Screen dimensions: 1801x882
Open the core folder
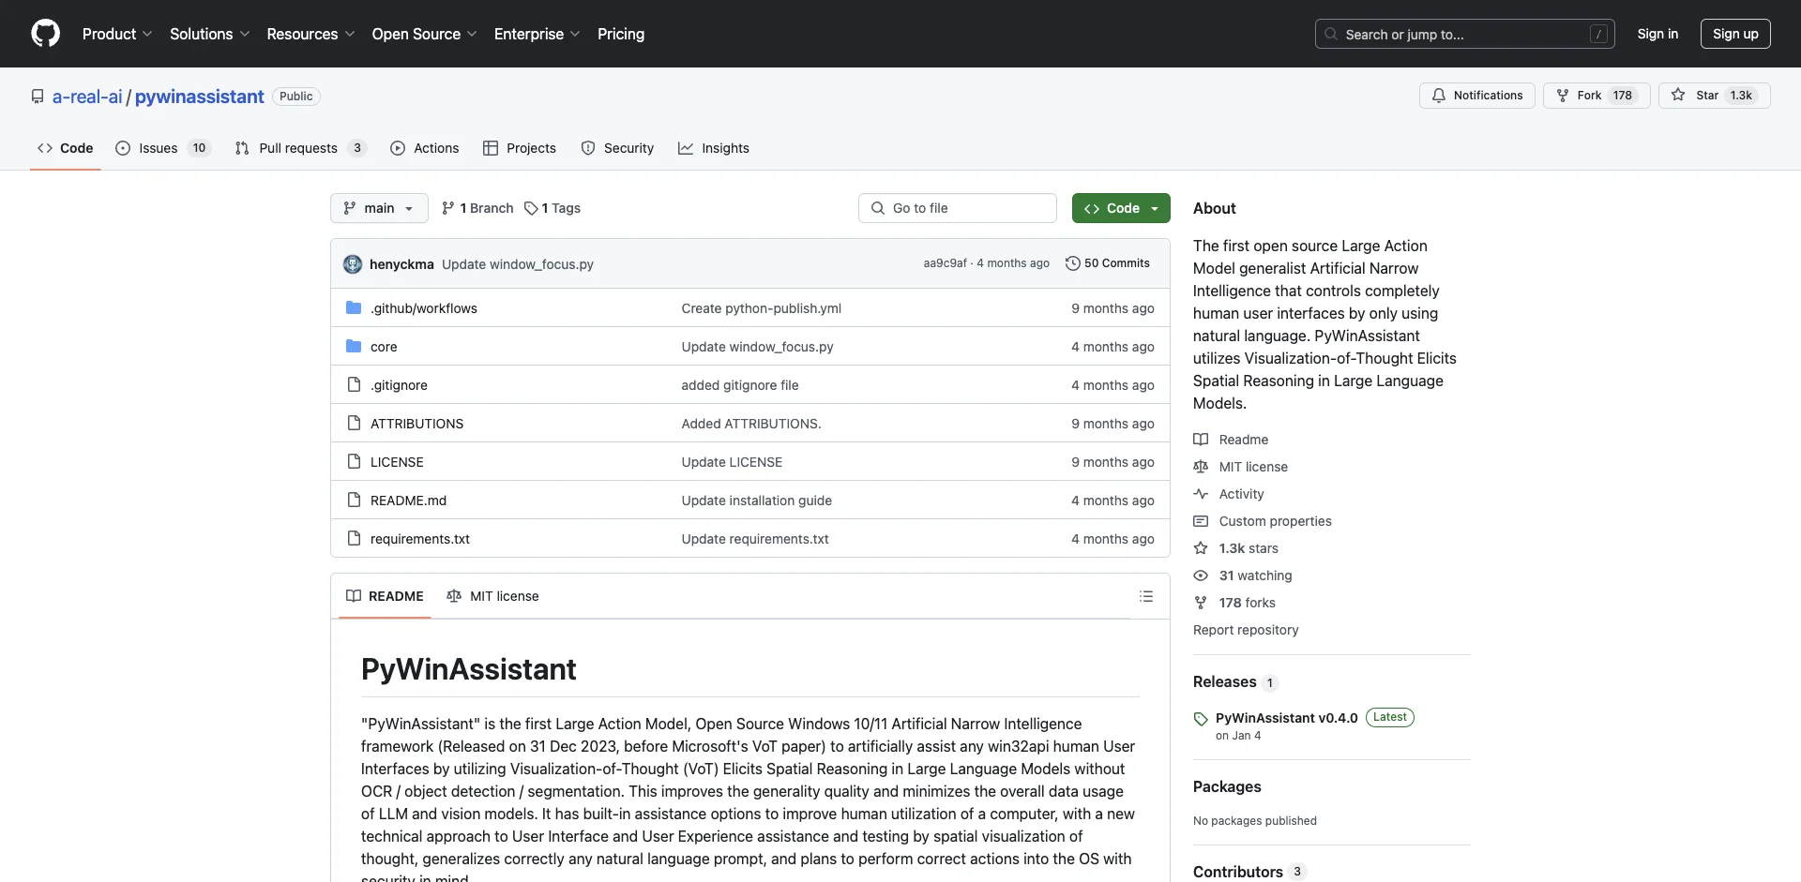(384, 347)
